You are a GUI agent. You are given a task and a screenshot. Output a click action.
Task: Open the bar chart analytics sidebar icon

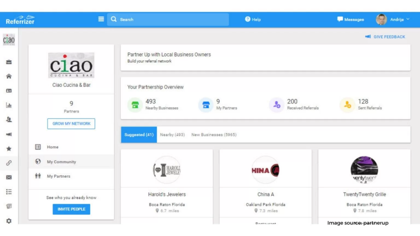(x=9, y=105)
